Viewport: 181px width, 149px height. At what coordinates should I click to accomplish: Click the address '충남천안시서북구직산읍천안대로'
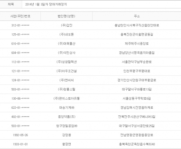coord(137,25)
